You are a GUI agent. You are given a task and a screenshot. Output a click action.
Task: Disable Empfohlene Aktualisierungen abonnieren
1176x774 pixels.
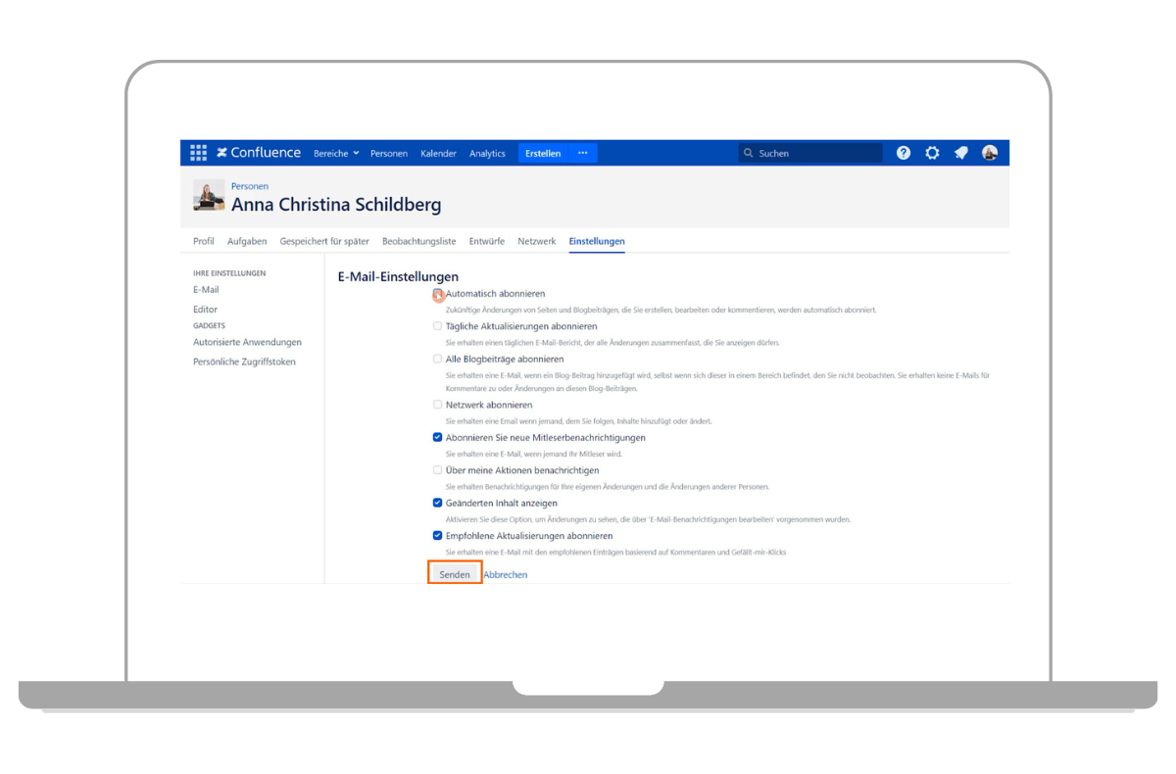[438, 536]
